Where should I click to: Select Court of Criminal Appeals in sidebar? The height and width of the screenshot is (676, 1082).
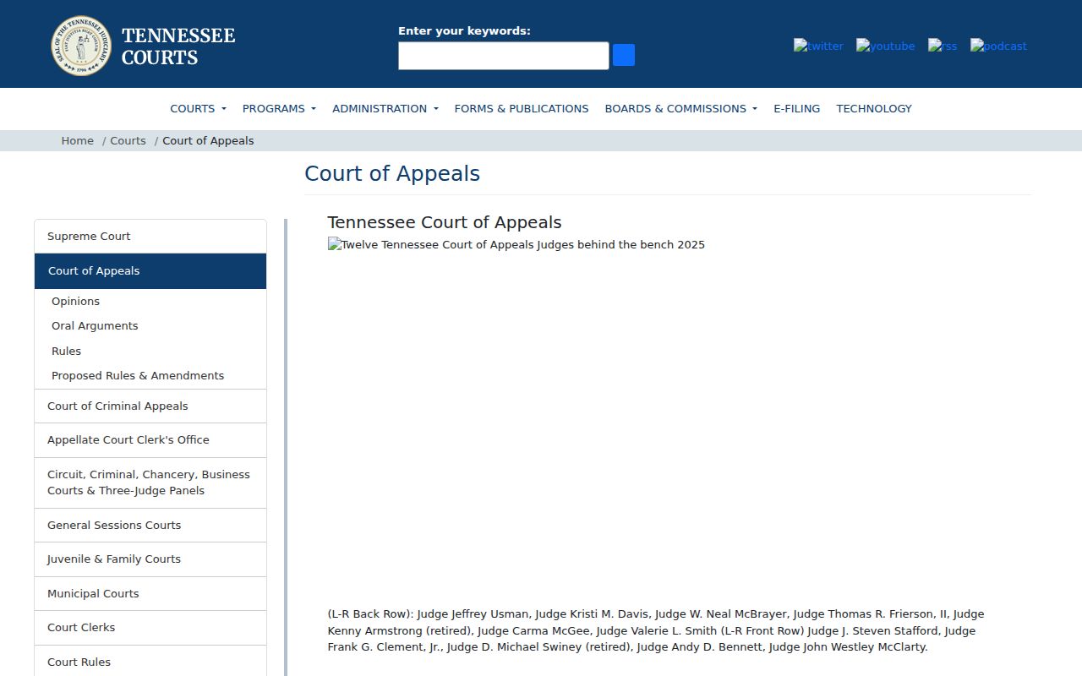(x=150, y=406)
